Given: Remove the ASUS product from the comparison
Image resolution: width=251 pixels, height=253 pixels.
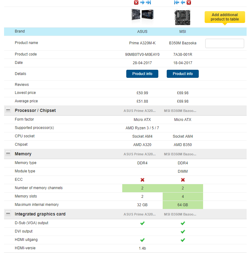Looking at the screenshot, I should 136,2.
